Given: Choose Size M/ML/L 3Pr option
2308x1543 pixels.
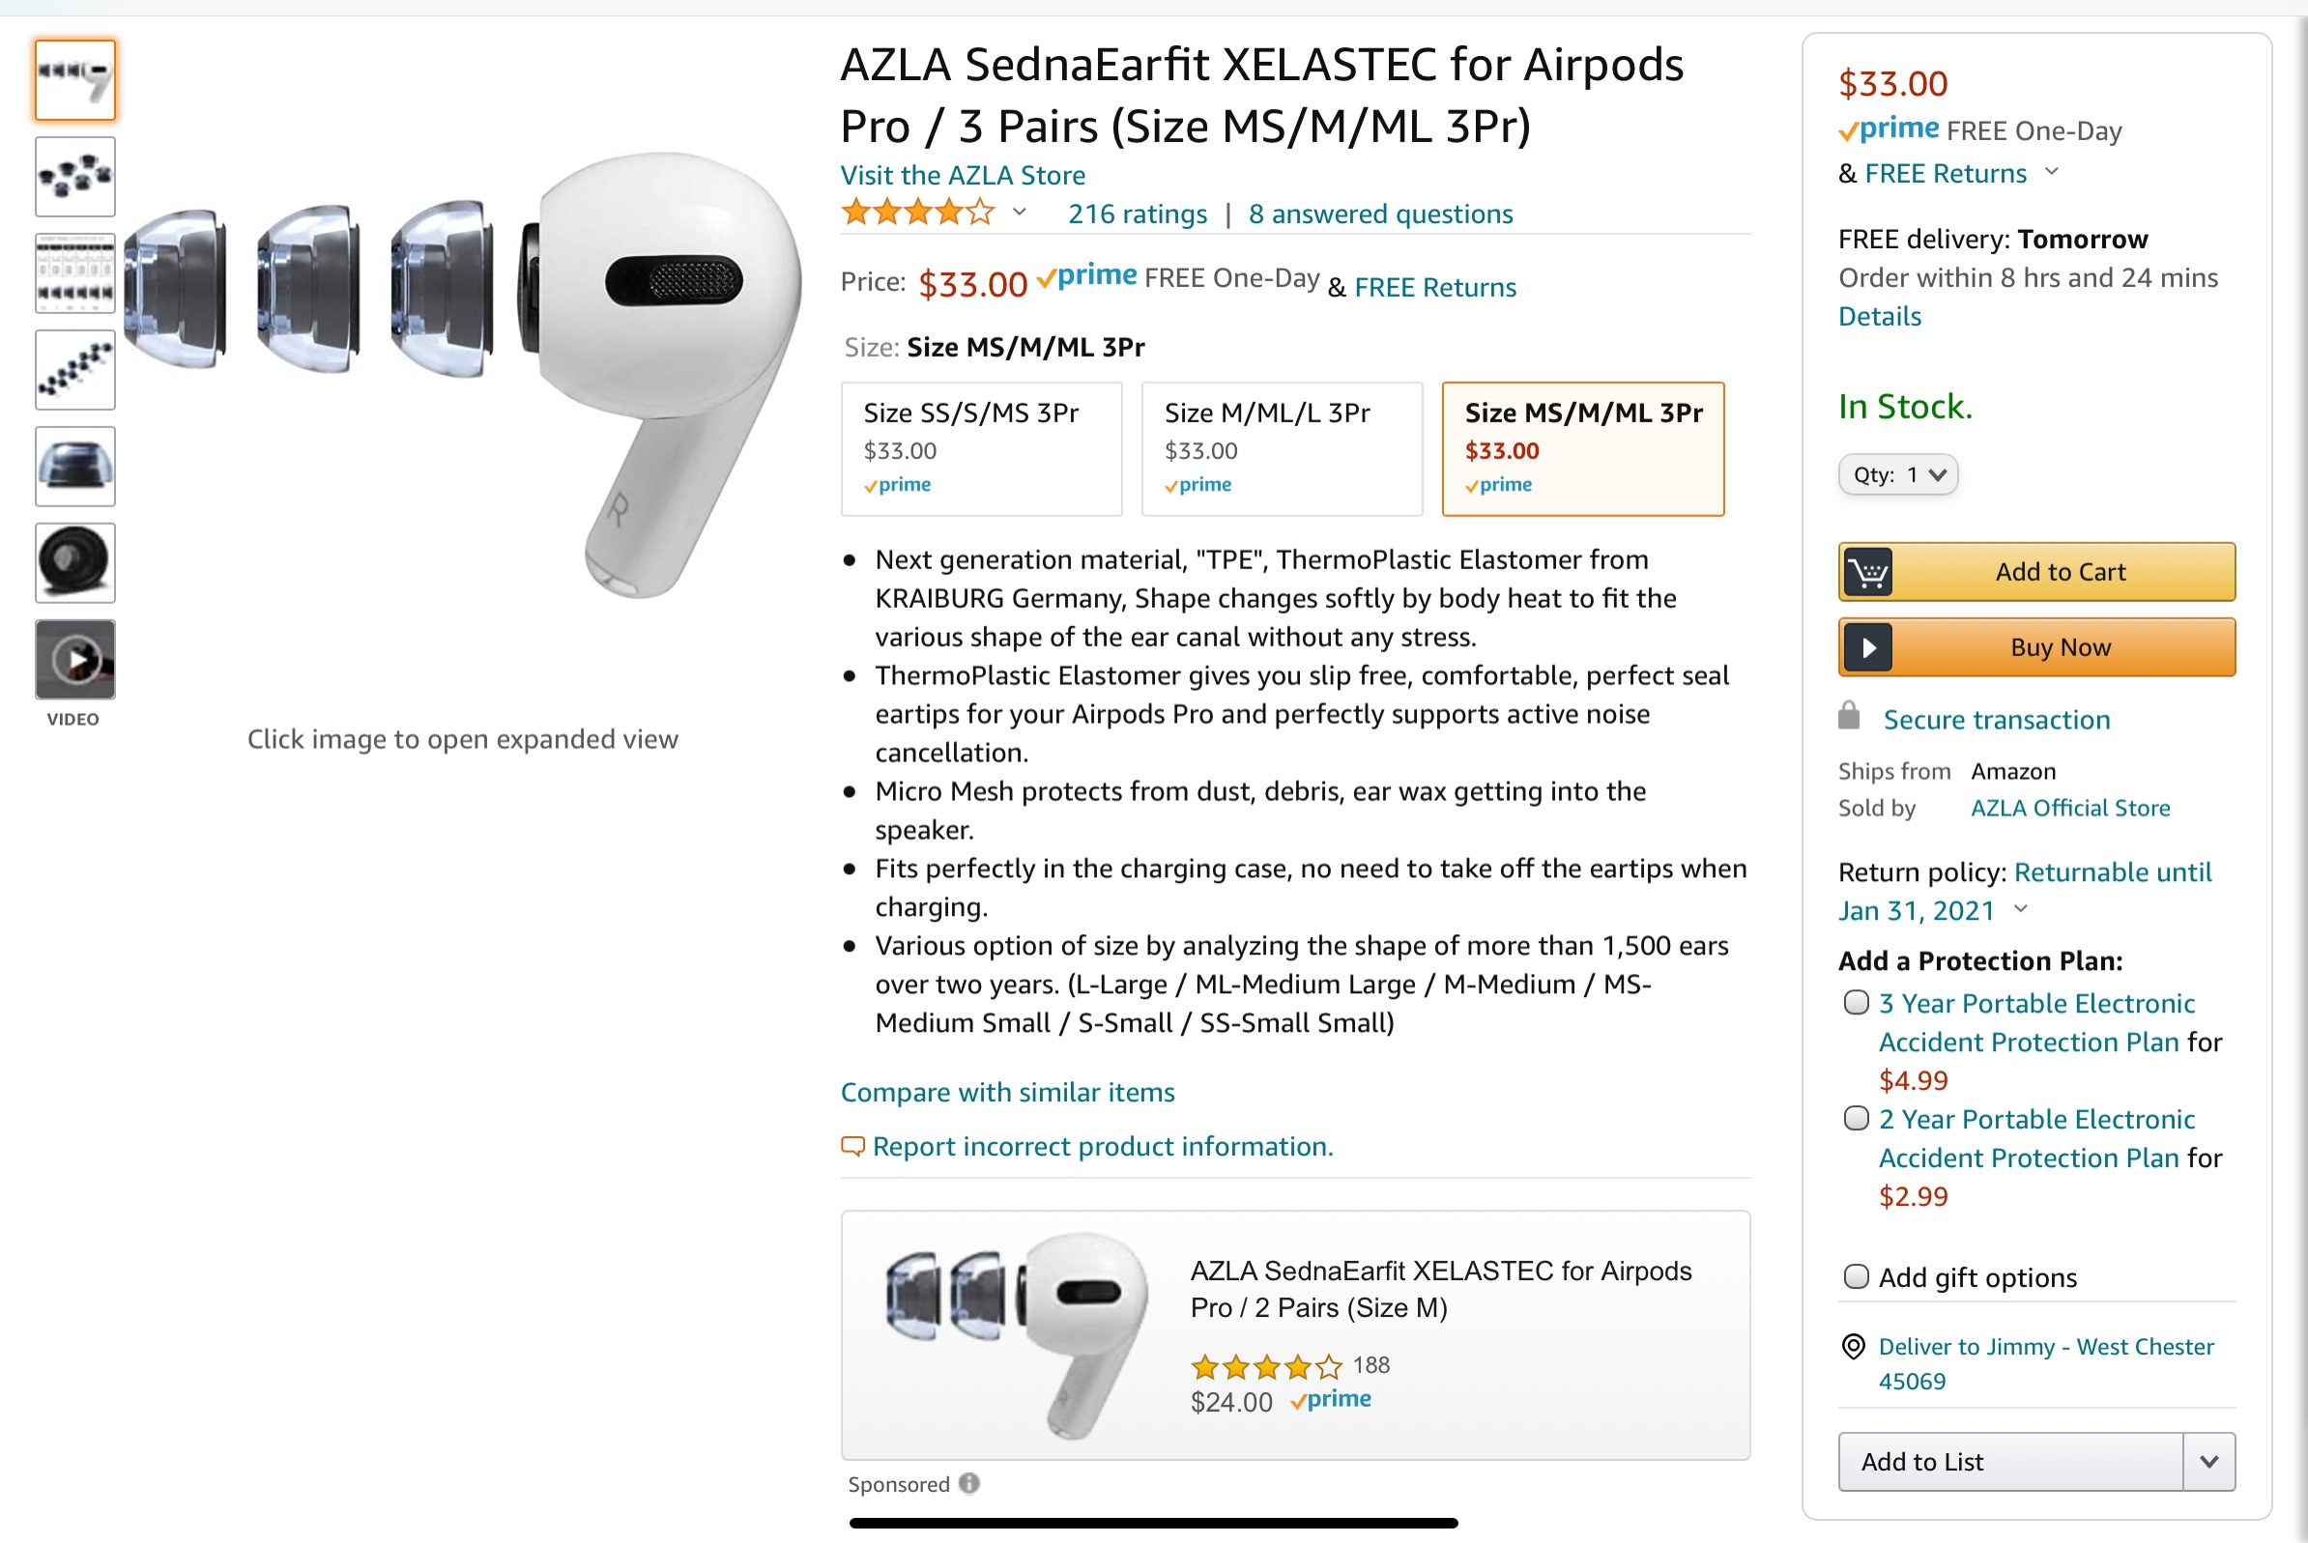Looking at the screenshot, I should click(1282, 448).
